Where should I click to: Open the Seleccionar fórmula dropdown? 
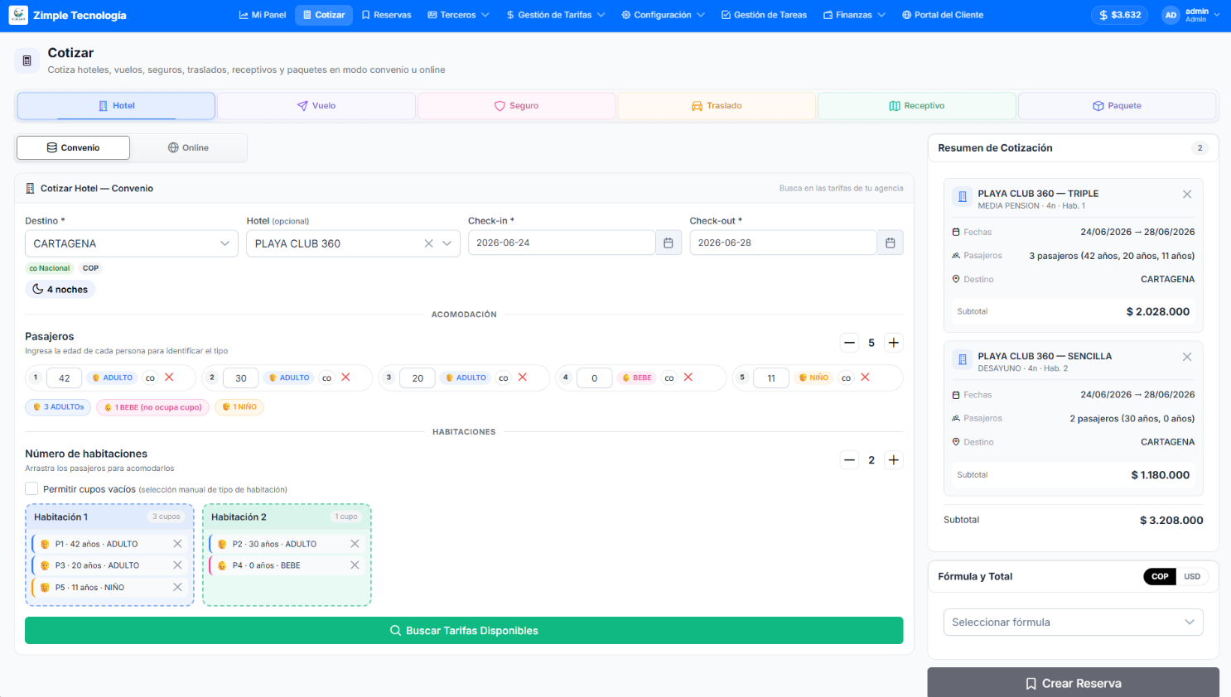point(1073,622)
